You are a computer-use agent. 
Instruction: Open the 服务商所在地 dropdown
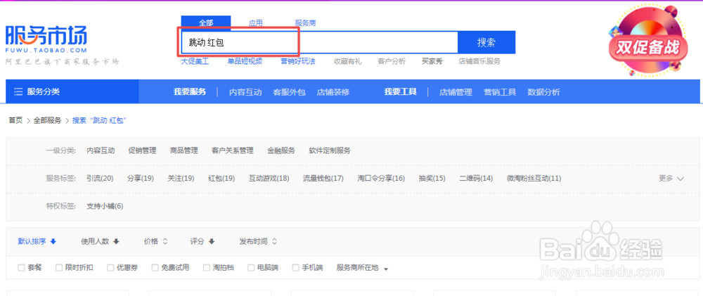point(362,268)
